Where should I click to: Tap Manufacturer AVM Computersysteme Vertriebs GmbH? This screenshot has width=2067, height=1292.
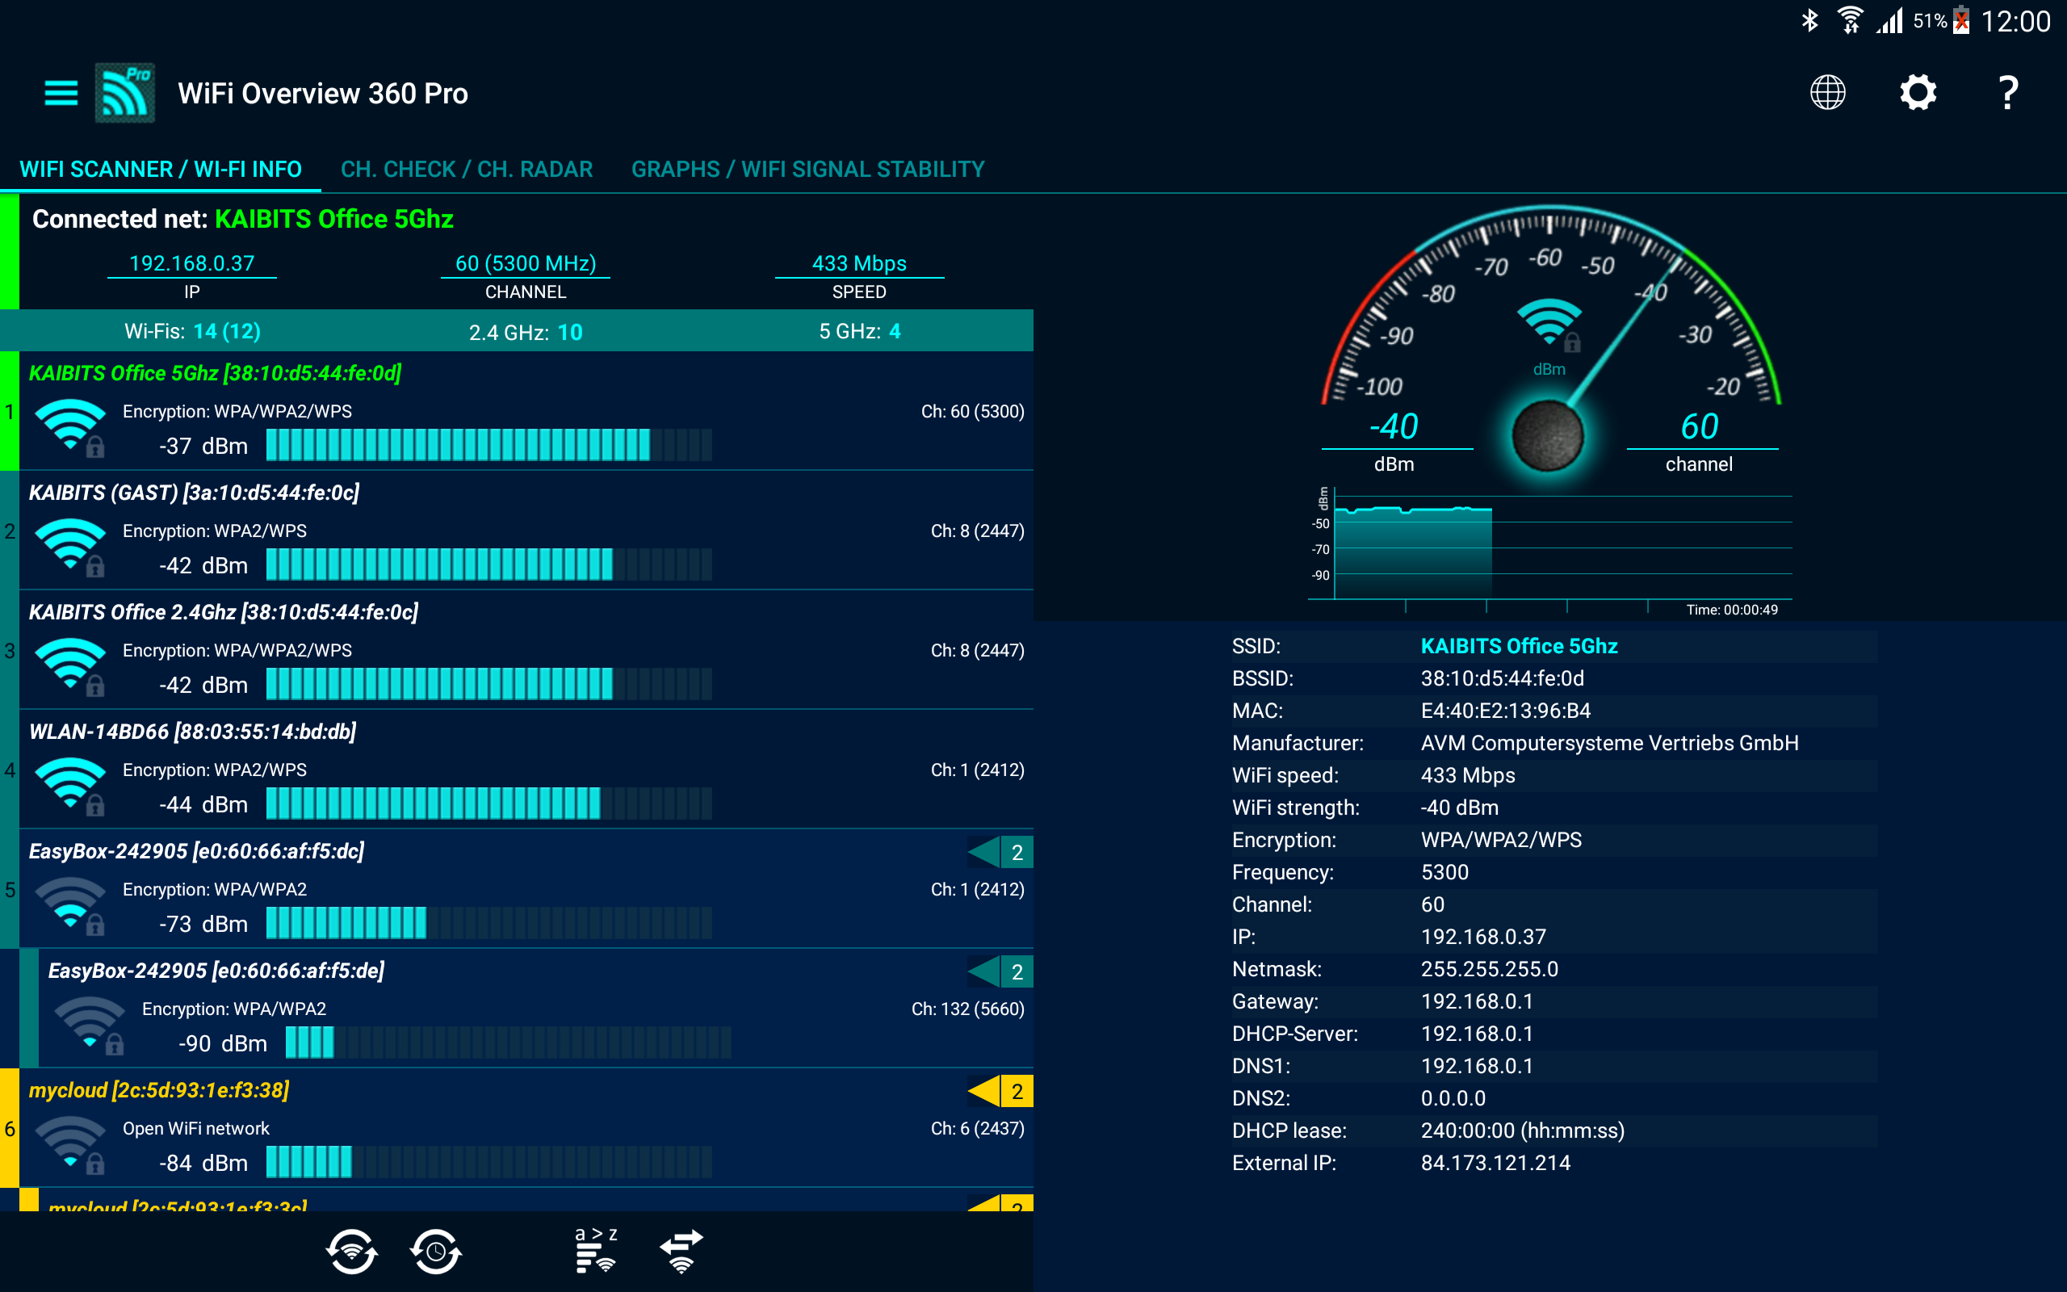[1609, 744]
